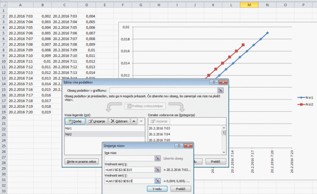Select Nizi2 in legend entries list

(105, 134)
